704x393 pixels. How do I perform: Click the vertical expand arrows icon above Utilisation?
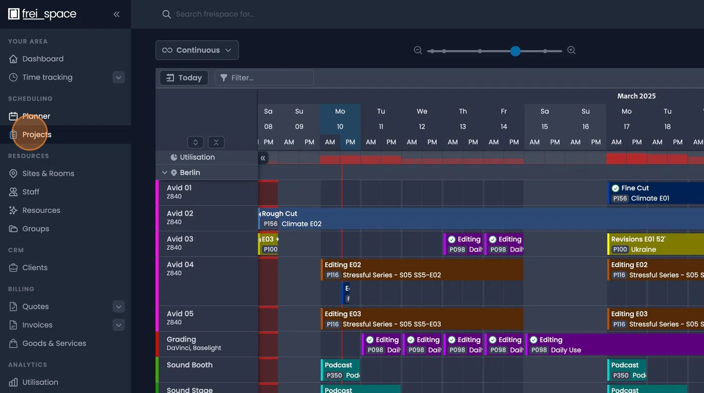point(194,142)
